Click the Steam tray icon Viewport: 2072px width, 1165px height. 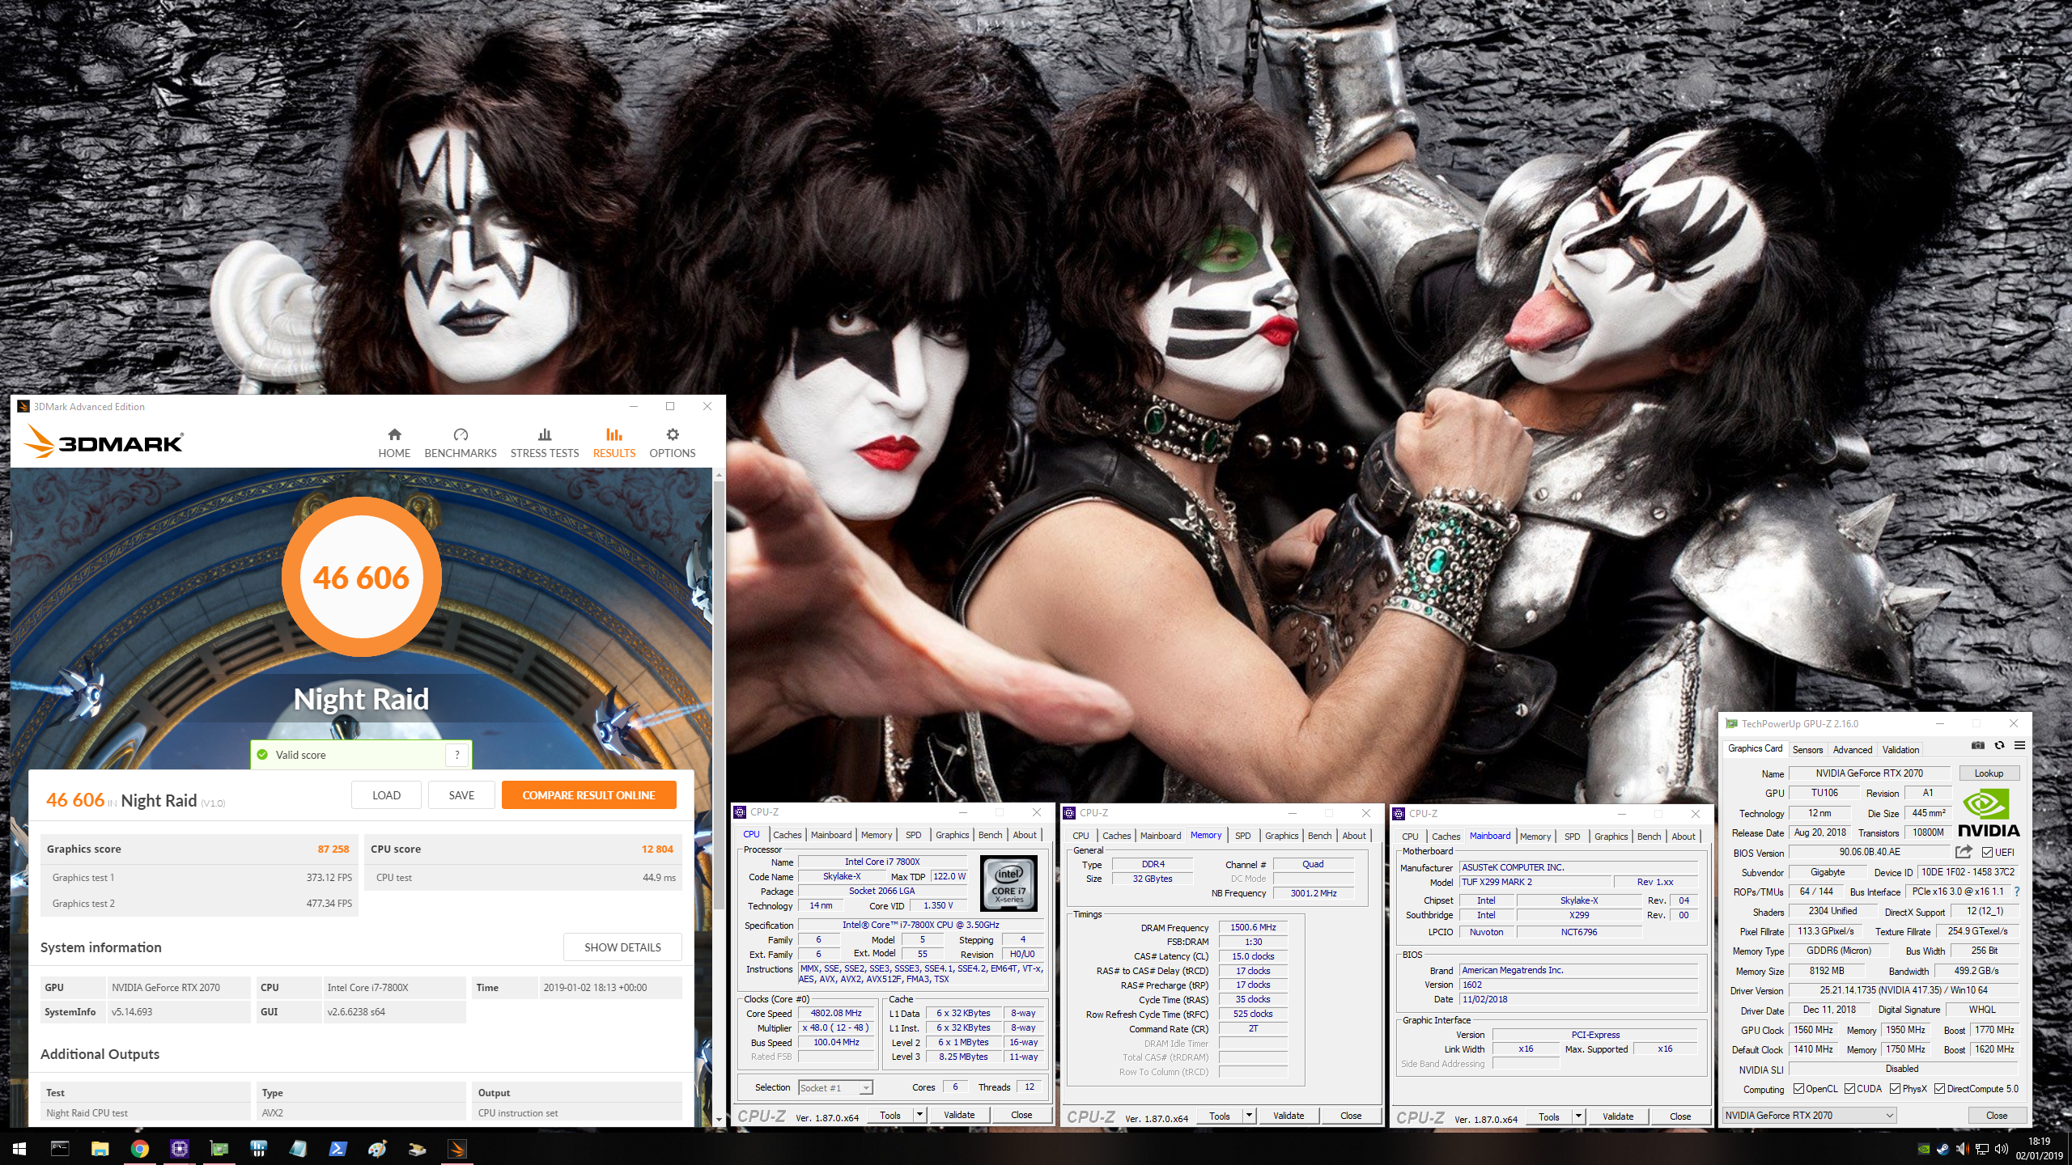coord(1942,1149)
